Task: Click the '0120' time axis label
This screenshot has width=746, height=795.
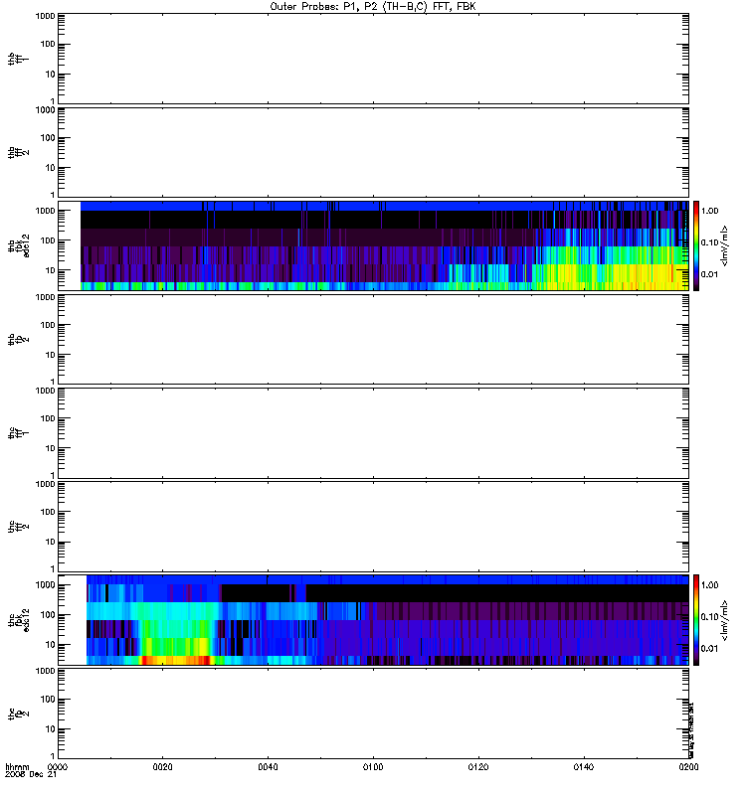Action: (x=478, y=767)
